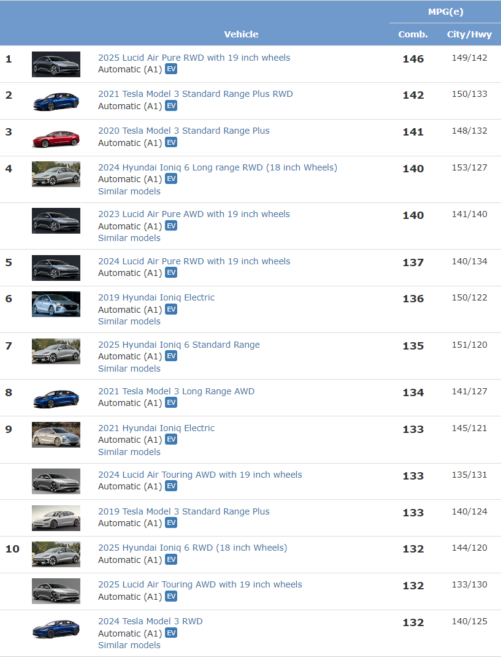Show similar models for 2025 Ioniq 6 Standard Range
Viewport: 501px width, 658px height.
[x=129, y=369]
